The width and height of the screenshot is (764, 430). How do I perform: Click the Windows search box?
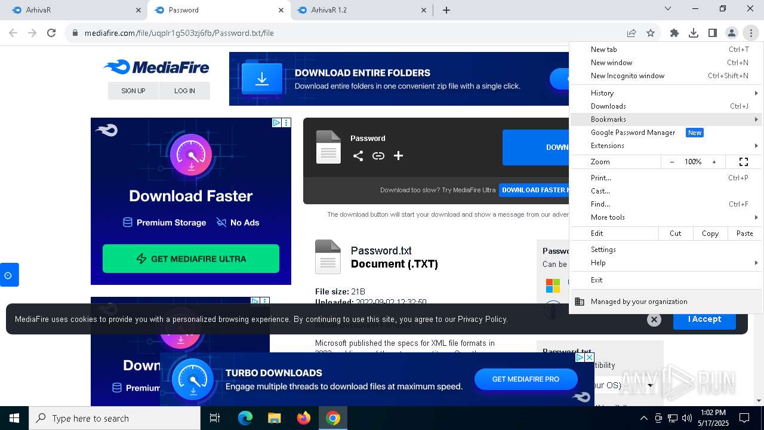click(x=115, y=418)
